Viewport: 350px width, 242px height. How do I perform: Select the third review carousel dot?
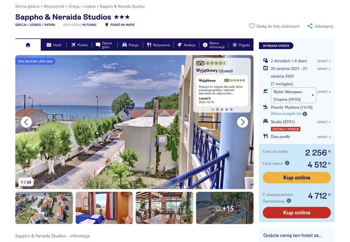click(222, 109)
